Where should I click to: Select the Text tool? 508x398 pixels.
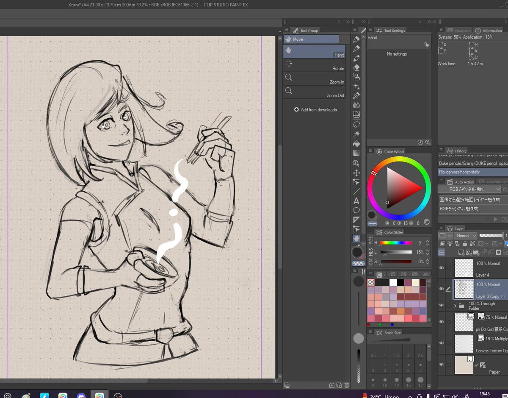pos(356,201)
